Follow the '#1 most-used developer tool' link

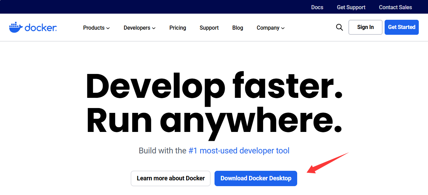pyautogui.click(x=239, y=151)
